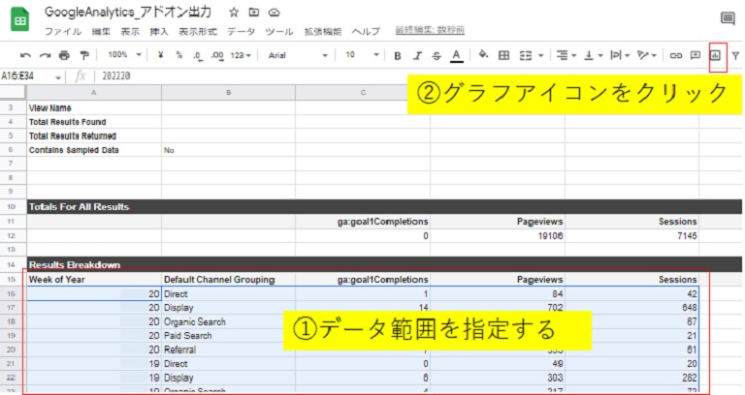Click the A16:E34 name box field
This screenshot has width=745, height=395.
[29, 76]
